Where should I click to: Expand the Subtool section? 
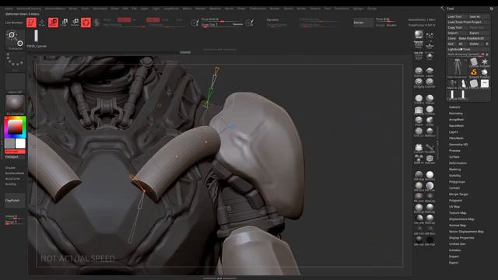pyautogui.click(x=454, y=107)
